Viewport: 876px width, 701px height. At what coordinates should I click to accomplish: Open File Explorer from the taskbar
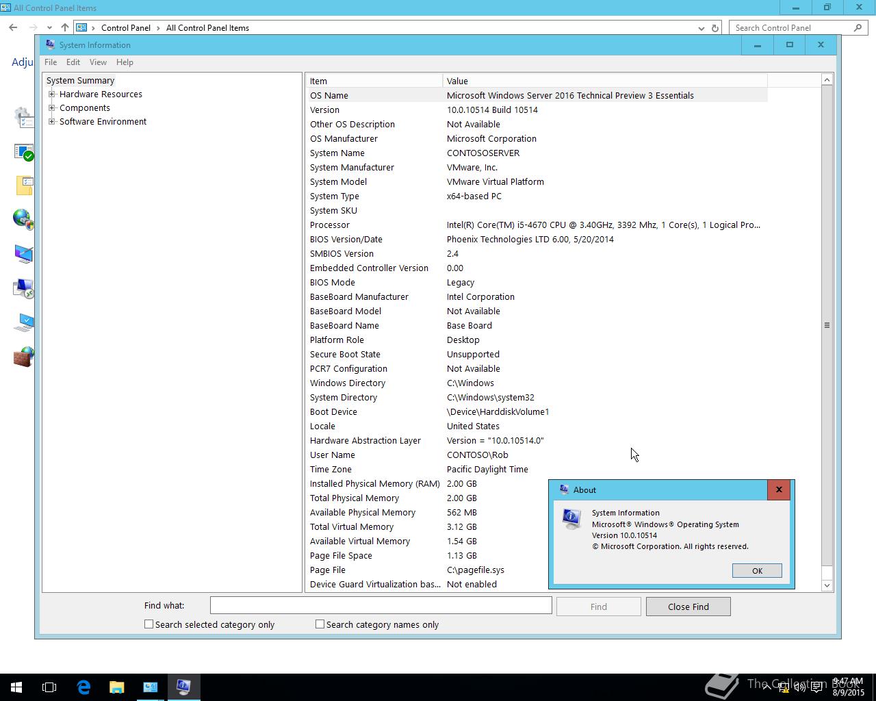click(117, 687)
